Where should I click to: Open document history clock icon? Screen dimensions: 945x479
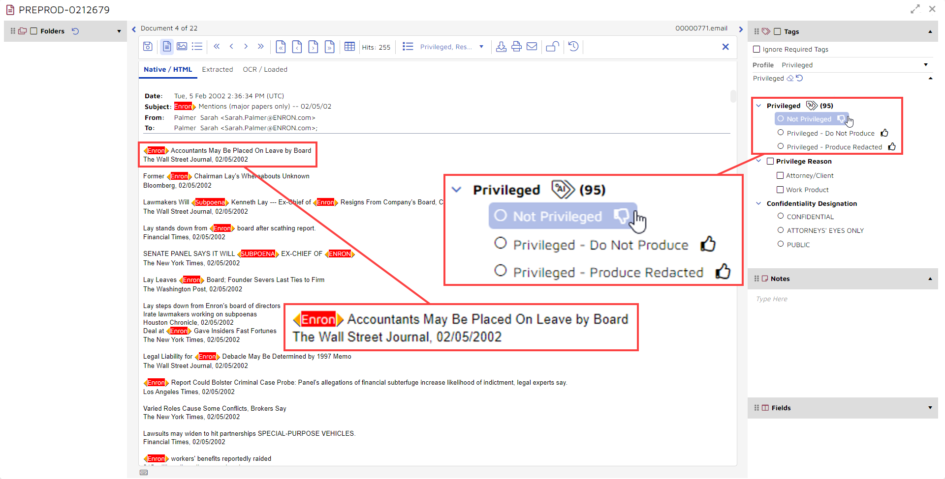pos(573,47)
